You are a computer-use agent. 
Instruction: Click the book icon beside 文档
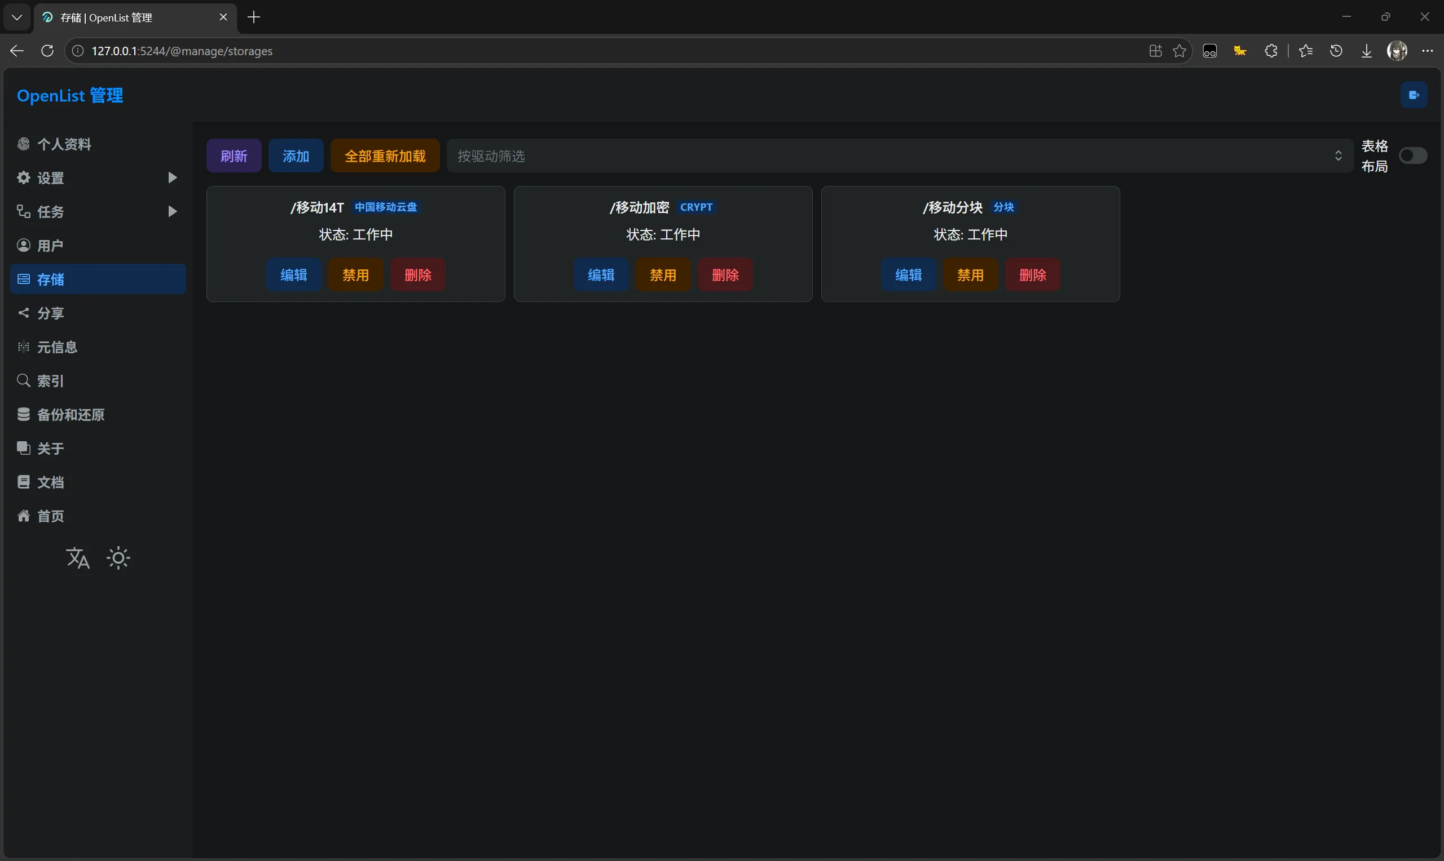tap(24, 482)
